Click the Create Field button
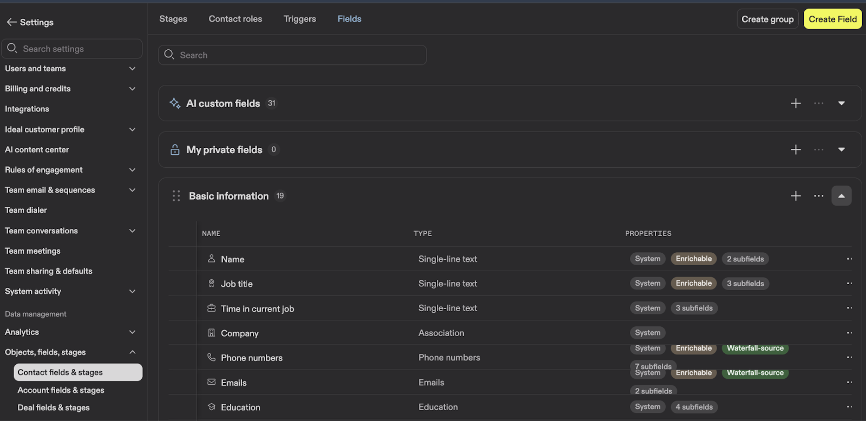This screenshot has width=866, height=421. point(832,19)
